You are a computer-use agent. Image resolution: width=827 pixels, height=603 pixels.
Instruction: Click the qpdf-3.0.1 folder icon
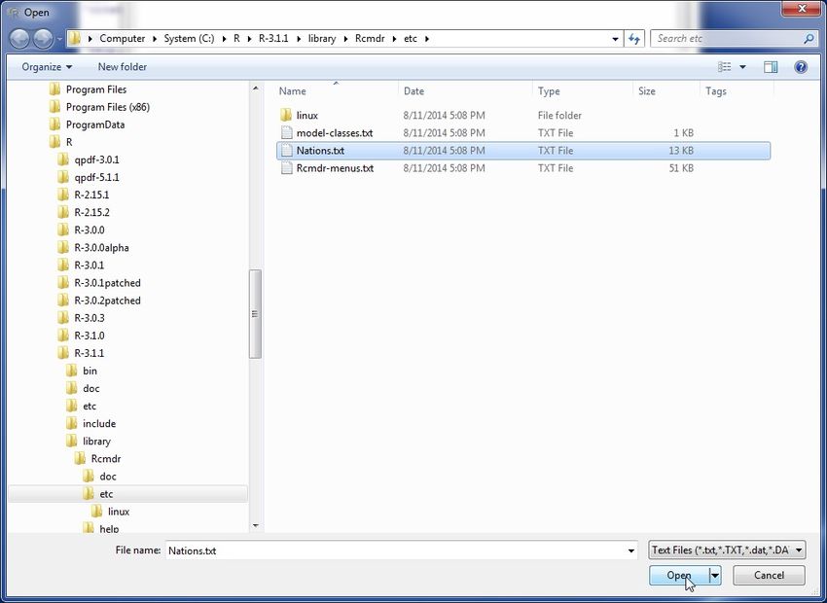(63, 160)
